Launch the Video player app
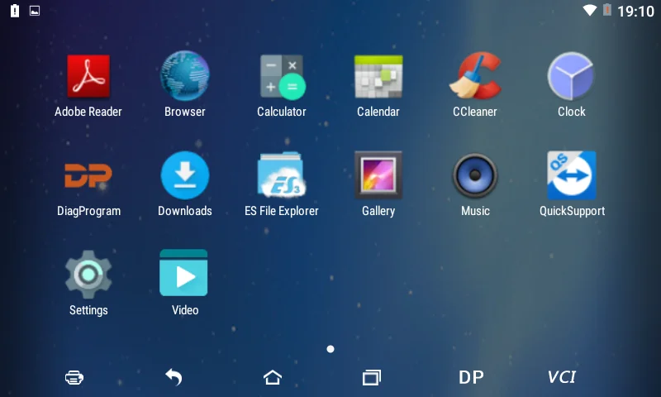Screen dimensions: 661x397 pyautogui.click(x=183, y=273)
